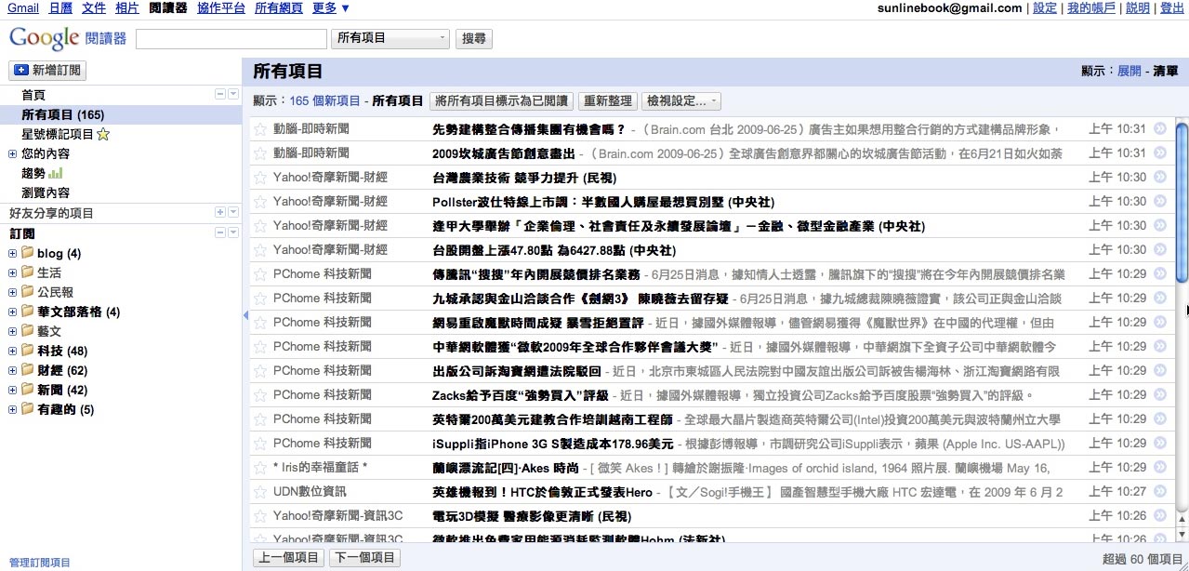Collapse the sidebar using the left-edge arrow

245,316
